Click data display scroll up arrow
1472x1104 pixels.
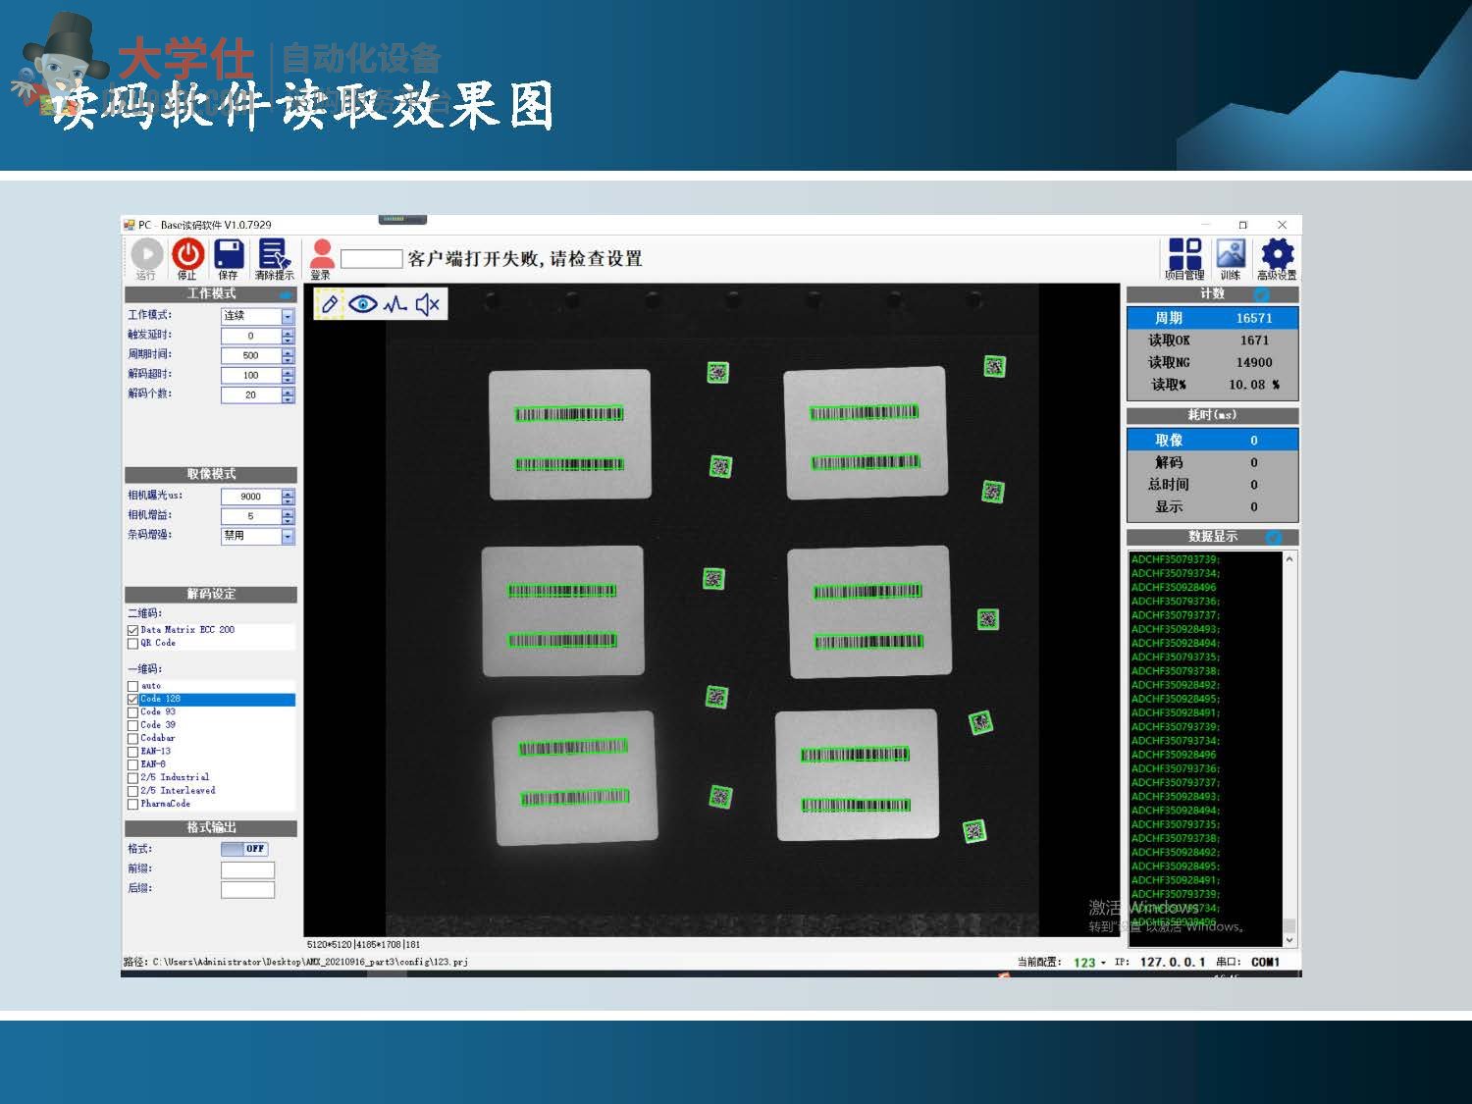coord(1289,559)
